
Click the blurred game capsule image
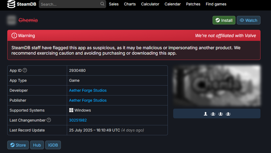(x=217, y=86)
